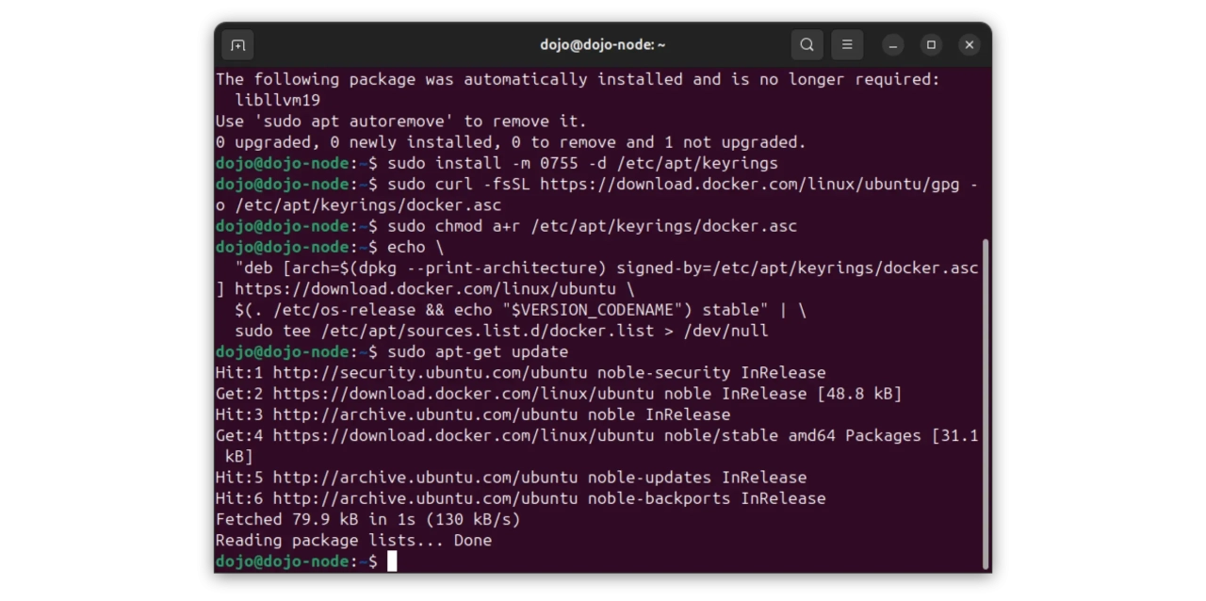Click the dojo@dojo-node title bar text
Screen dimensions: 1206x601
coord(602,45)
